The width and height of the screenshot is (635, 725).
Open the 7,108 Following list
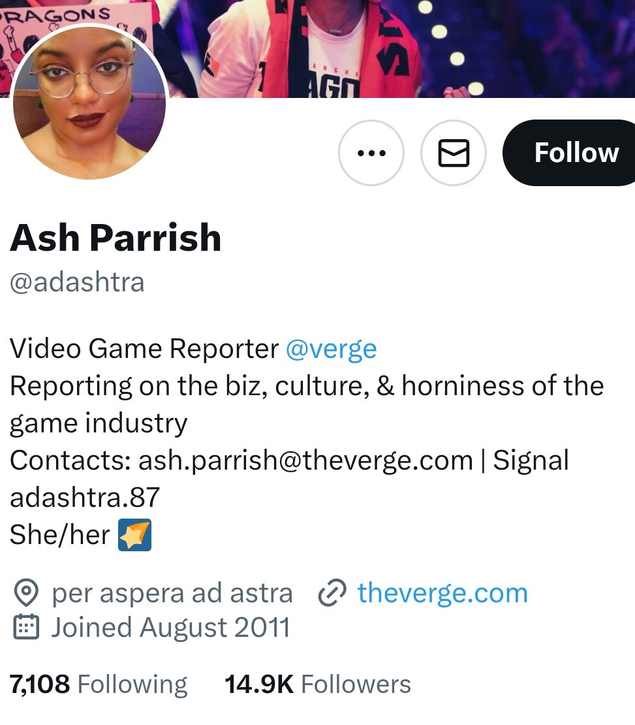click(99, 685)
